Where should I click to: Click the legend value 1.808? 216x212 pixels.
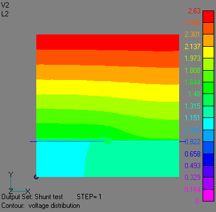coord(193,70)
